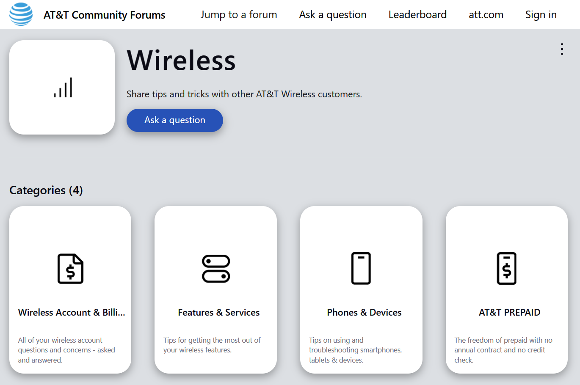
Task: Click the Phones & Devices smartphone icon
Action: point(361,268)
